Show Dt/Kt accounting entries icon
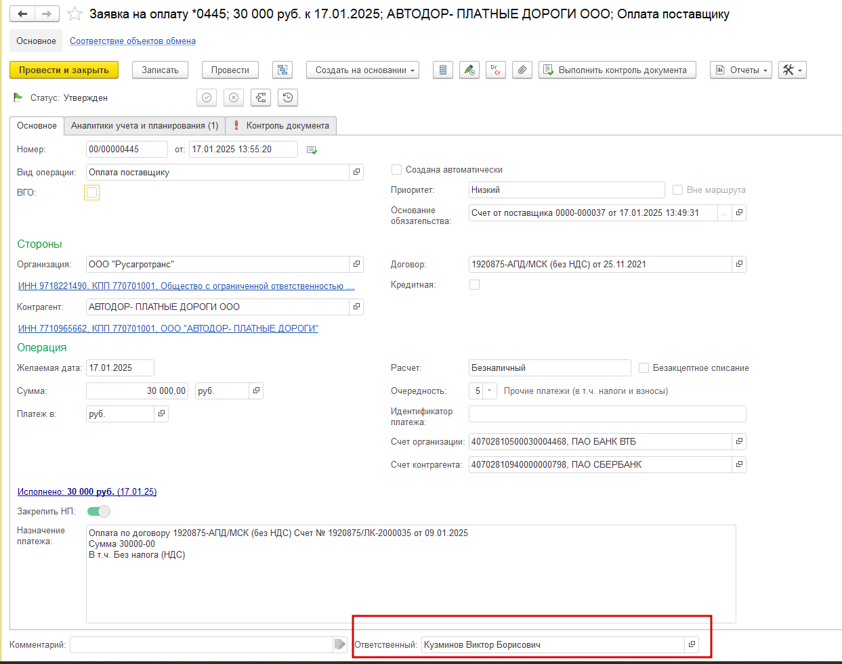This screenshot has width=842, height=664. [496, 70]
